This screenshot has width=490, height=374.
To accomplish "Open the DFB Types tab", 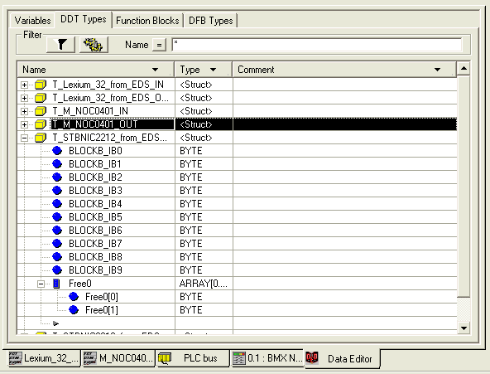I will tap(211, 21).
